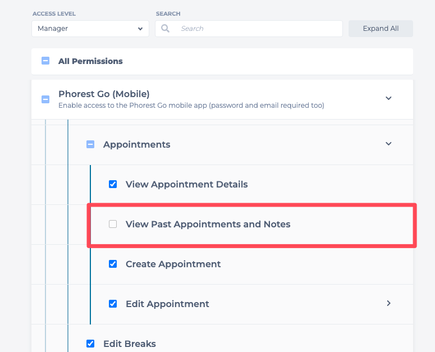The width and height of the screenshot is (435, 352).
Task: Uncheck the Edit Appointment checkbox
Action: click(113, 304)
